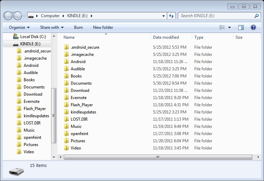Click the Burn toolbar button
Viewport: 264px width, 181px height.
coord(78,27)
